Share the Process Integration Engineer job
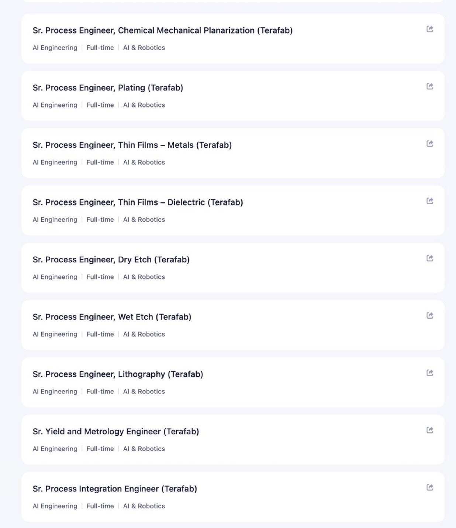This screenshot has width=456, height=528. [430, 487]
